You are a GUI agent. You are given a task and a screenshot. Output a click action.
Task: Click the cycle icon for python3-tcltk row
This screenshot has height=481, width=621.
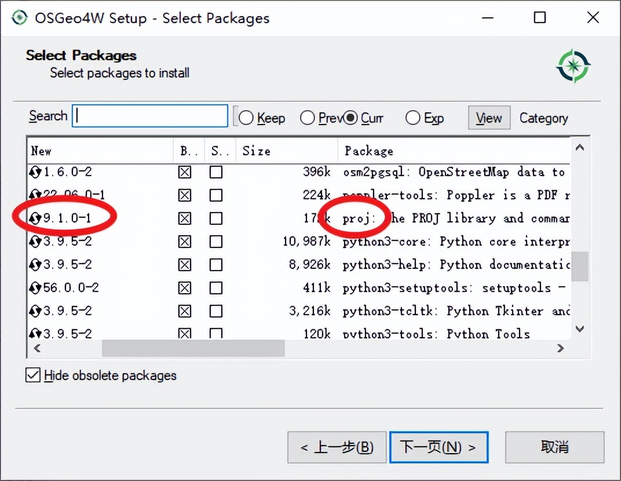coord(35,311)
